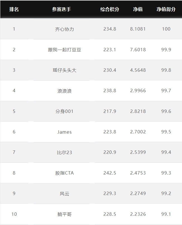The height and width of the screenshot is (225, 182).
Task: Click net value score 99.9
Action: (x=166, y=50)
